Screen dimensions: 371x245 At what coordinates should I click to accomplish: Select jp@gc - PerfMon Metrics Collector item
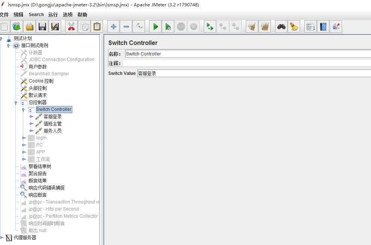click(x=63, y=216)
